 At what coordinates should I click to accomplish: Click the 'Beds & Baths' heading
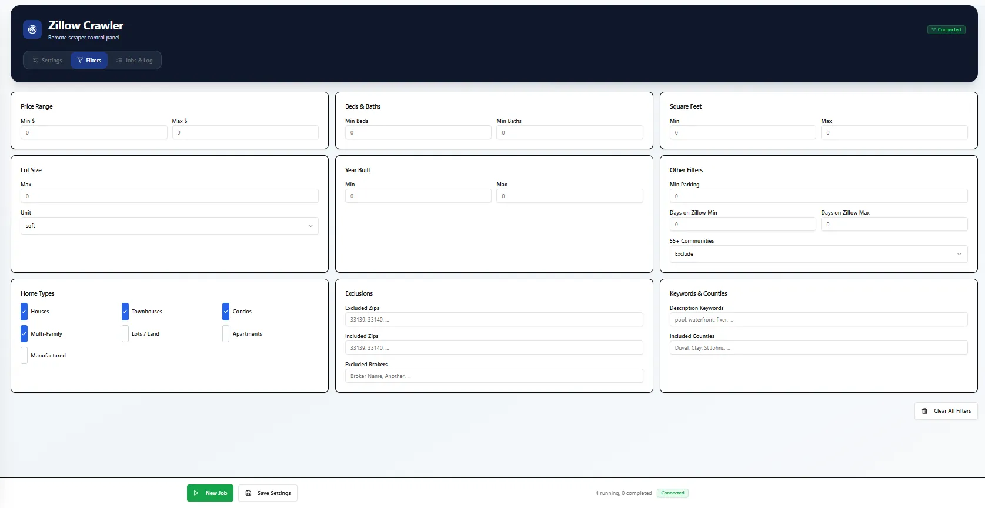coord(363,106)
